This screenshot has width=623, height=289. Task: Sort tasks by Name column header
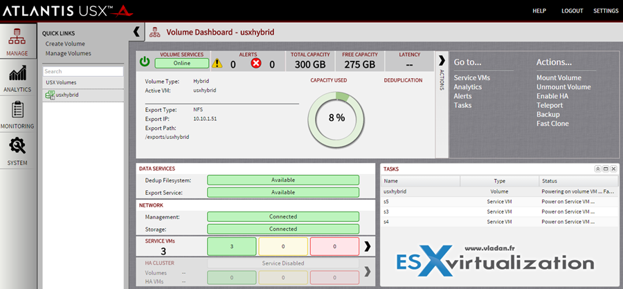coord(420,181)
